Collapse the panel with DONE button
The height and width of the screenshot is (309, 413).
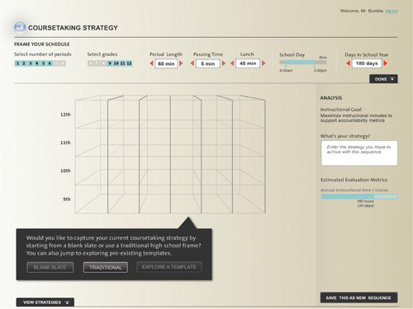click(x=383, y=79)
